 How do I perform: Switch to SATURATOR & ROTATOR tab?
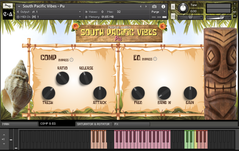pos(94,124)
